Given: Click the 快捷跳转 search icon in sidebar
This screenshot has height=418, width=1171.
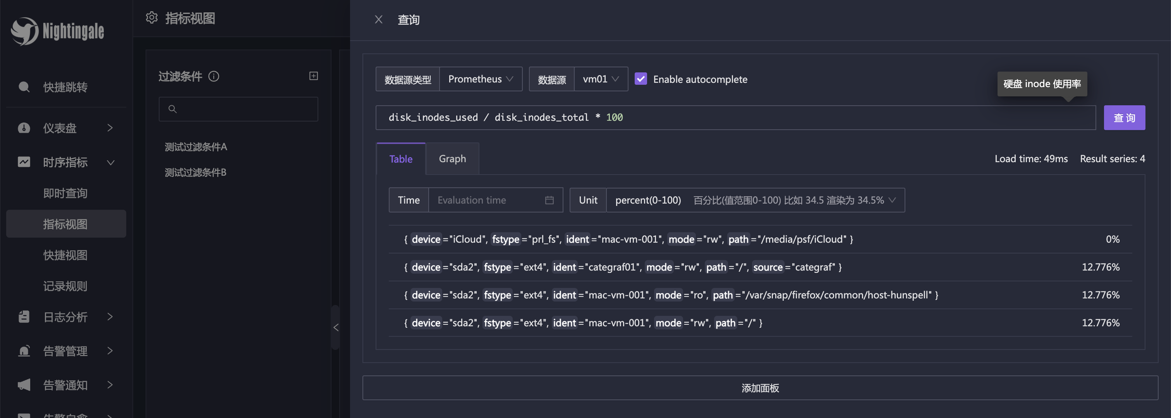Looking at the screenshot, I should (24, 87).
